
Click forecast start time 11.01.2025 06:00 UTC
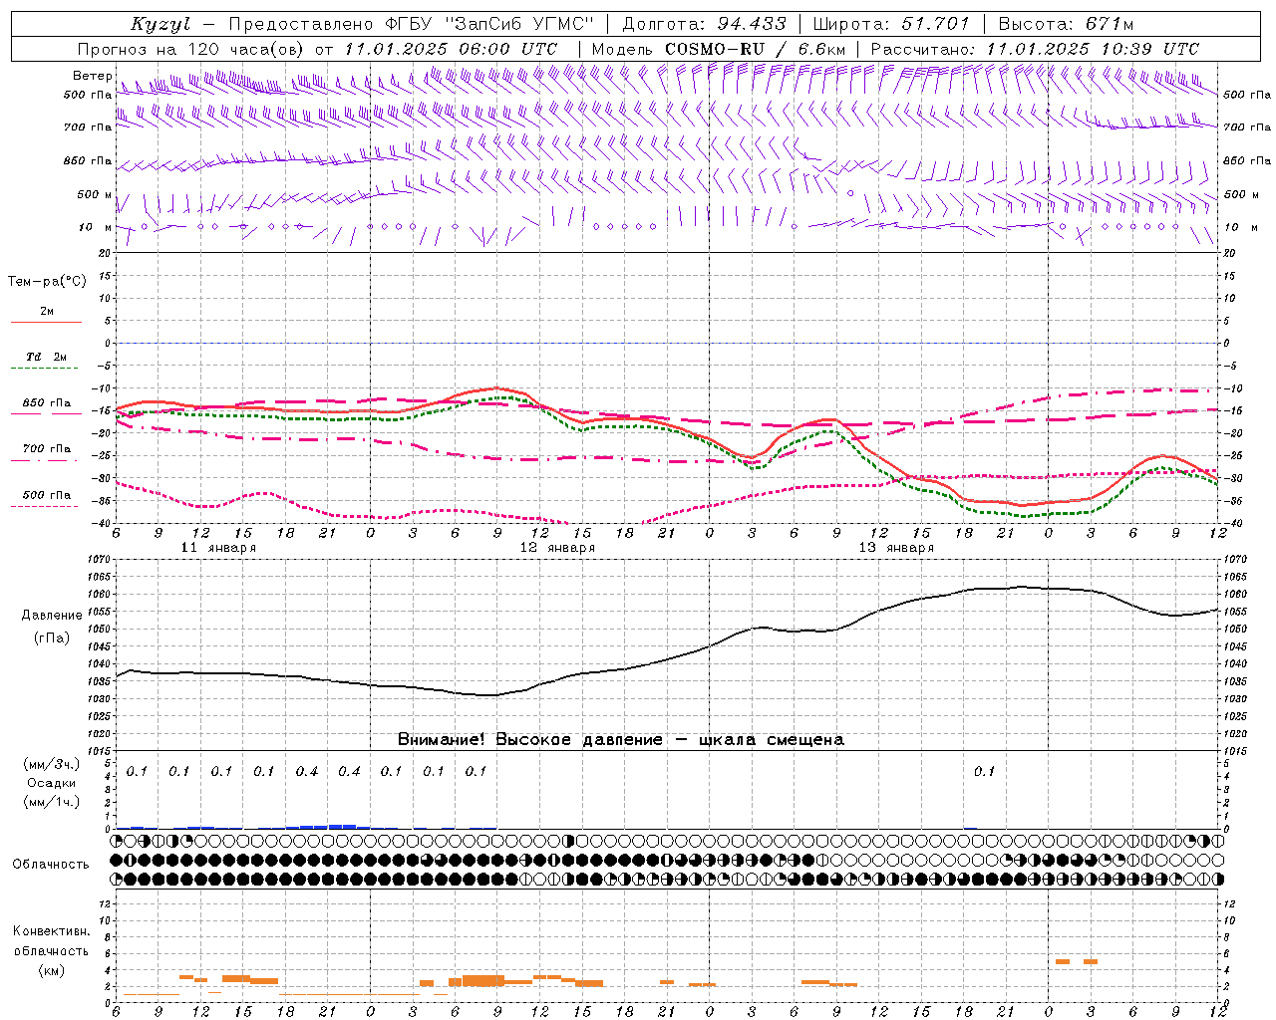coord(451,48)
